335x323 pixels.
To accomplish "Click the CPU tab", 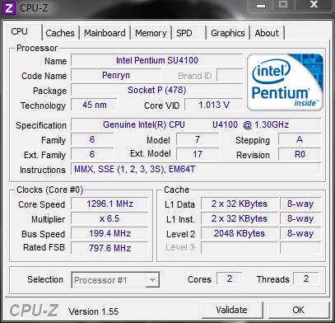I will click(24, 32).
